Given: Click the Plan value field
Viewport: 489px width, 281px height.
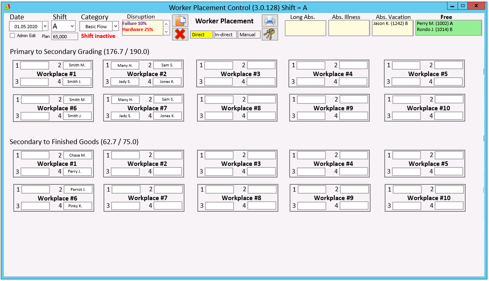Looking at the screenshot, I should [x=64, y=37].
